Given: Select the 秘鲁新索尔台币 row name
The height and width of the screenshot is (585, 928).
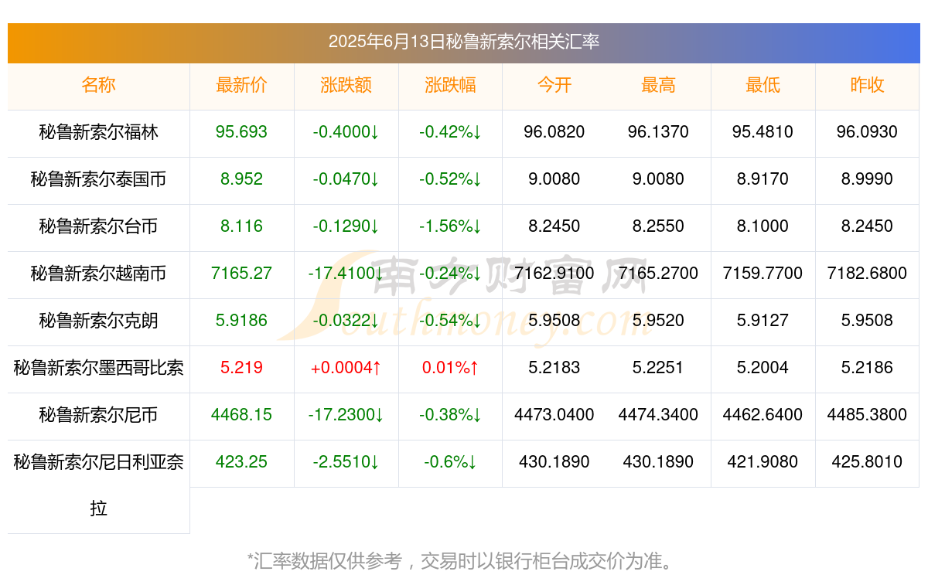Looking at the screenshot, I should [98, 226].
